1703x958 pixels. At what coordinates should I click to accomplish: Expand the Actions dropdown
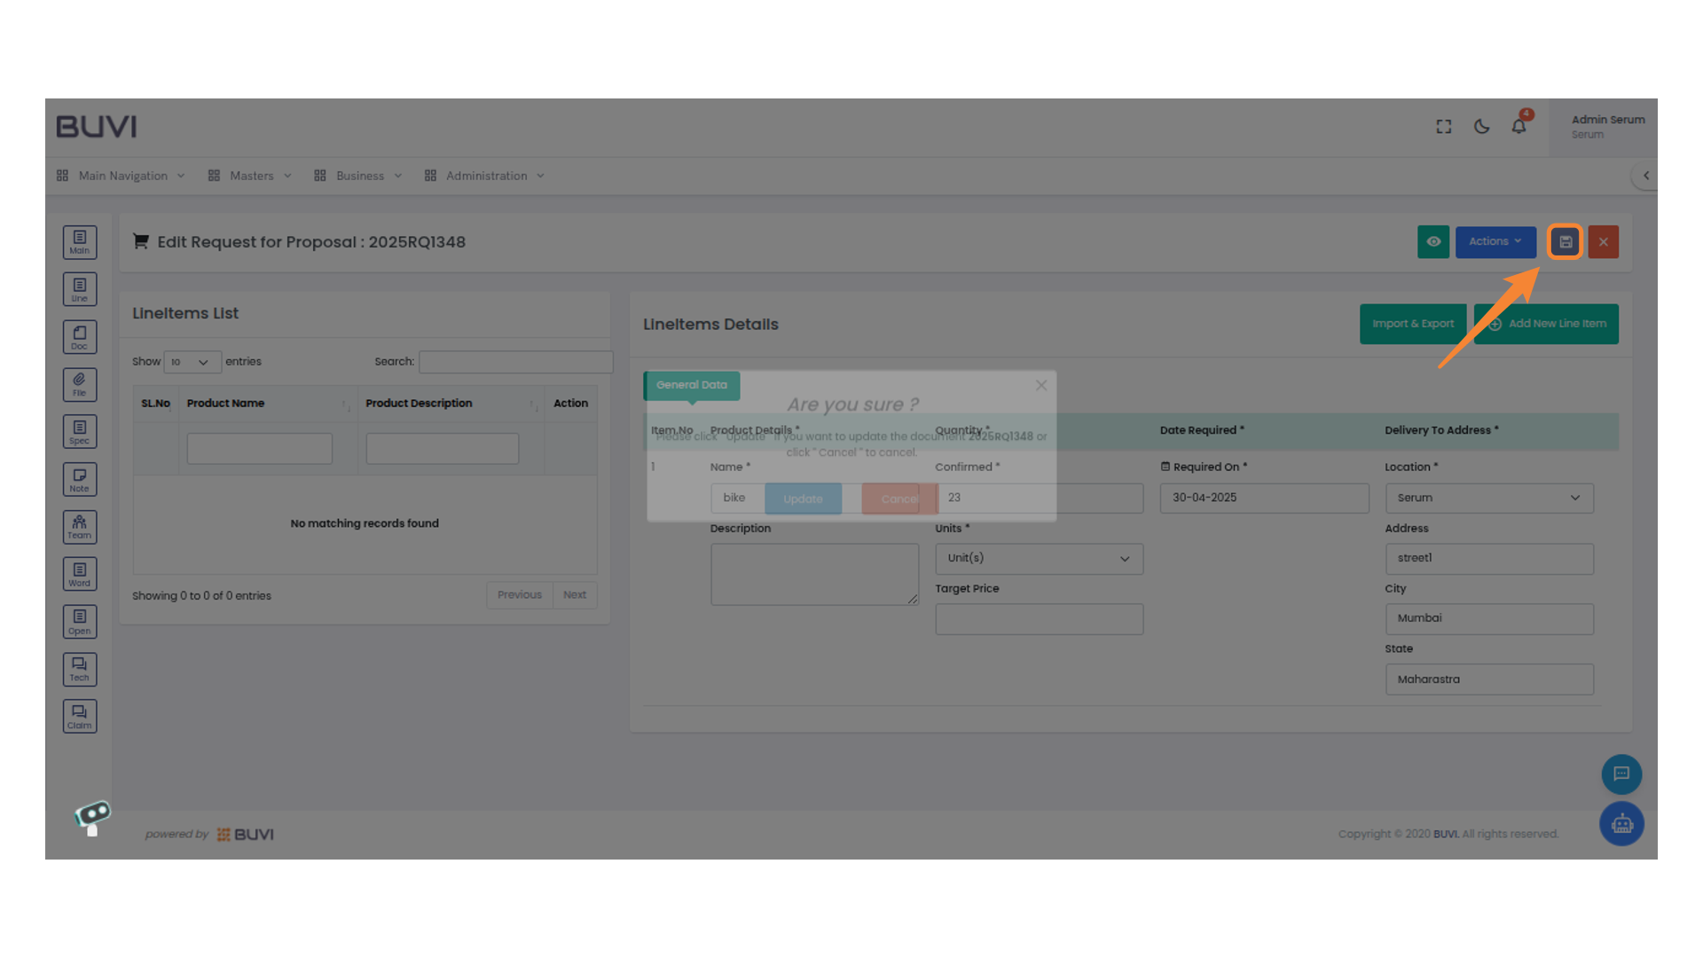coord(1495,241)
